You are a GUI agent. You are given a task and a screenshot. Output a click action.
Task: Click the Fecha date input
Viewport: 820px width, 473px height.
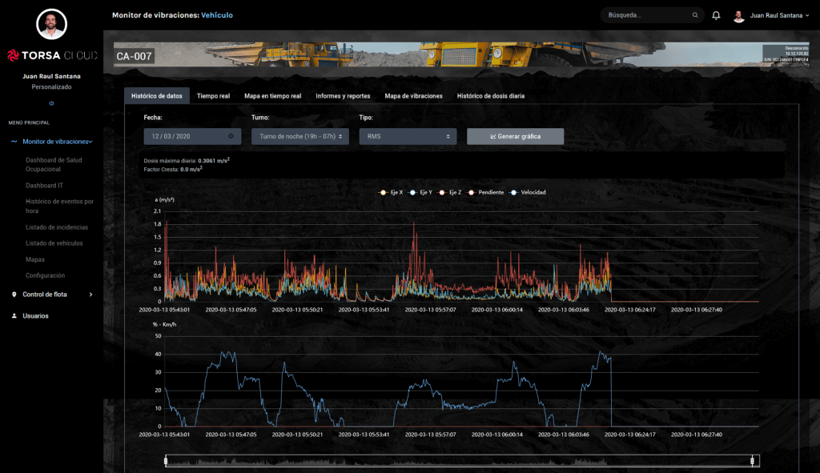click(192, 136)
